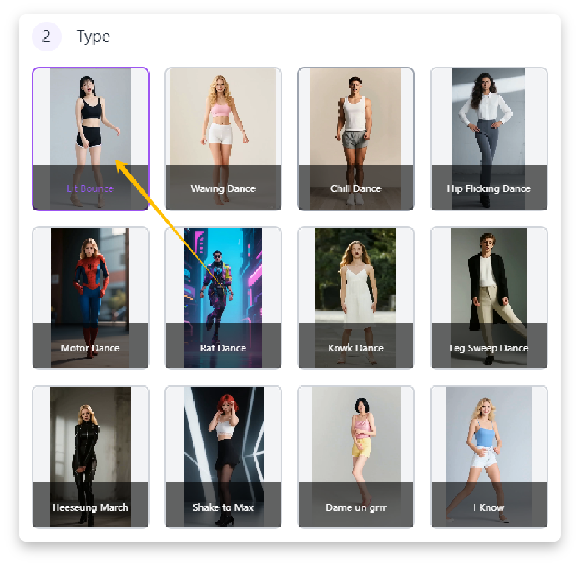Select the Shake to Max option
The image size is (580, 566).
223,447
